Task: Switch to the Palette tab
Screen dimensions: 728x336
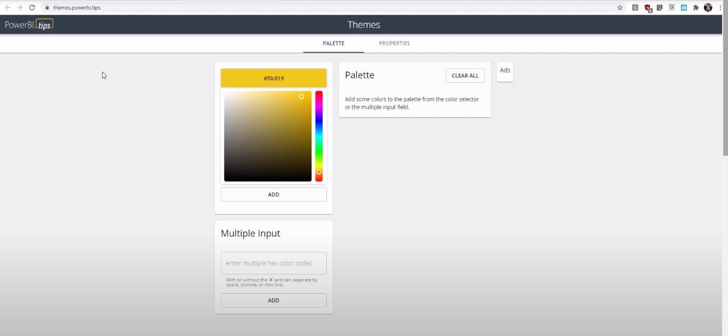Action: pos(333,43)
